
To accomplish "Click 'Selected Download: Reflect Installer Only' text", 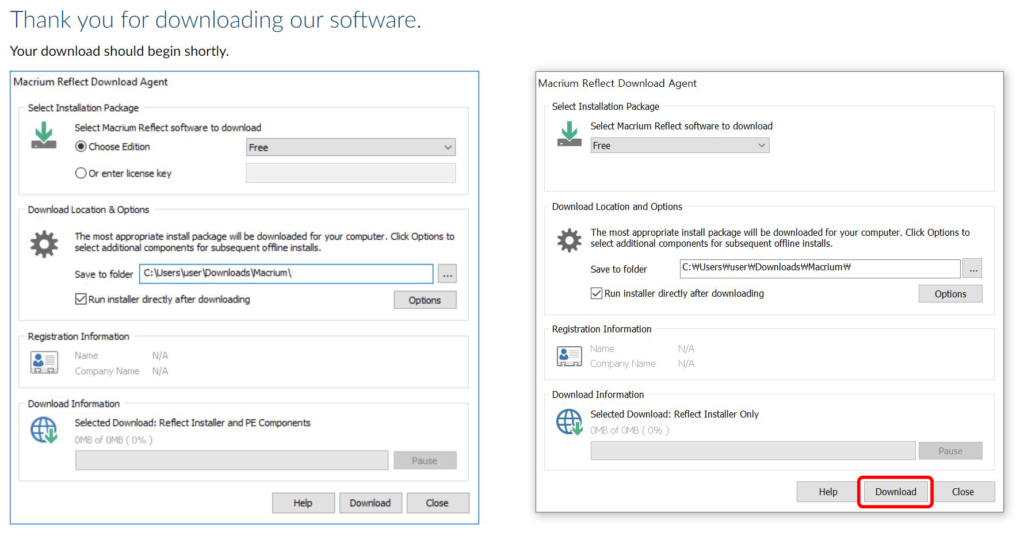I will pos(675,414).
